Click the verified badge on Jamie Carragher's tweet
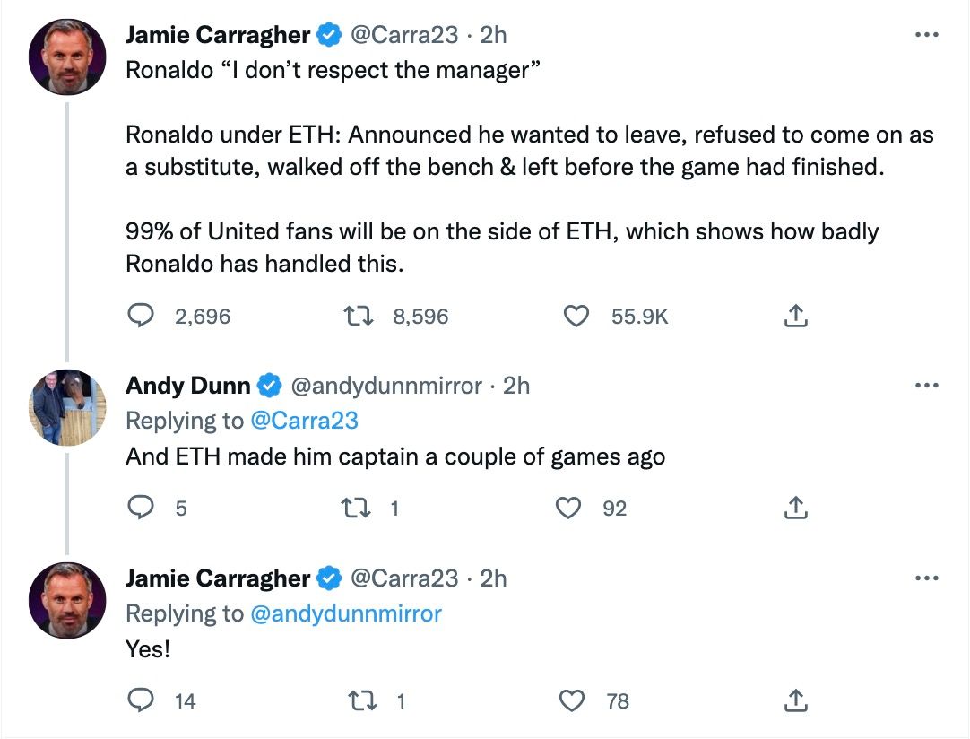 click(328, 34)
